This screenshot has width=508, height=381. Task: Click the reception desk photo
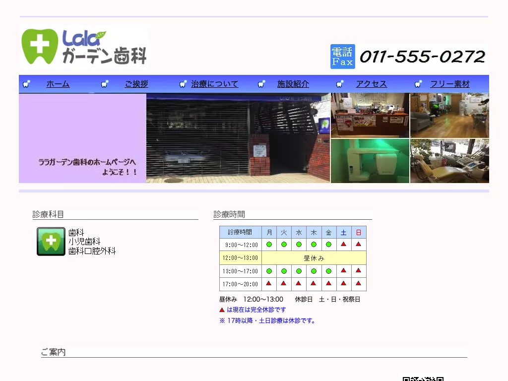[x=370, y=116]
